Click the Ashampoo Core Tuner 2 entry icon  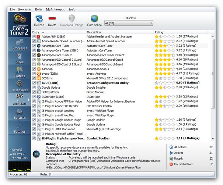point(39,55)
